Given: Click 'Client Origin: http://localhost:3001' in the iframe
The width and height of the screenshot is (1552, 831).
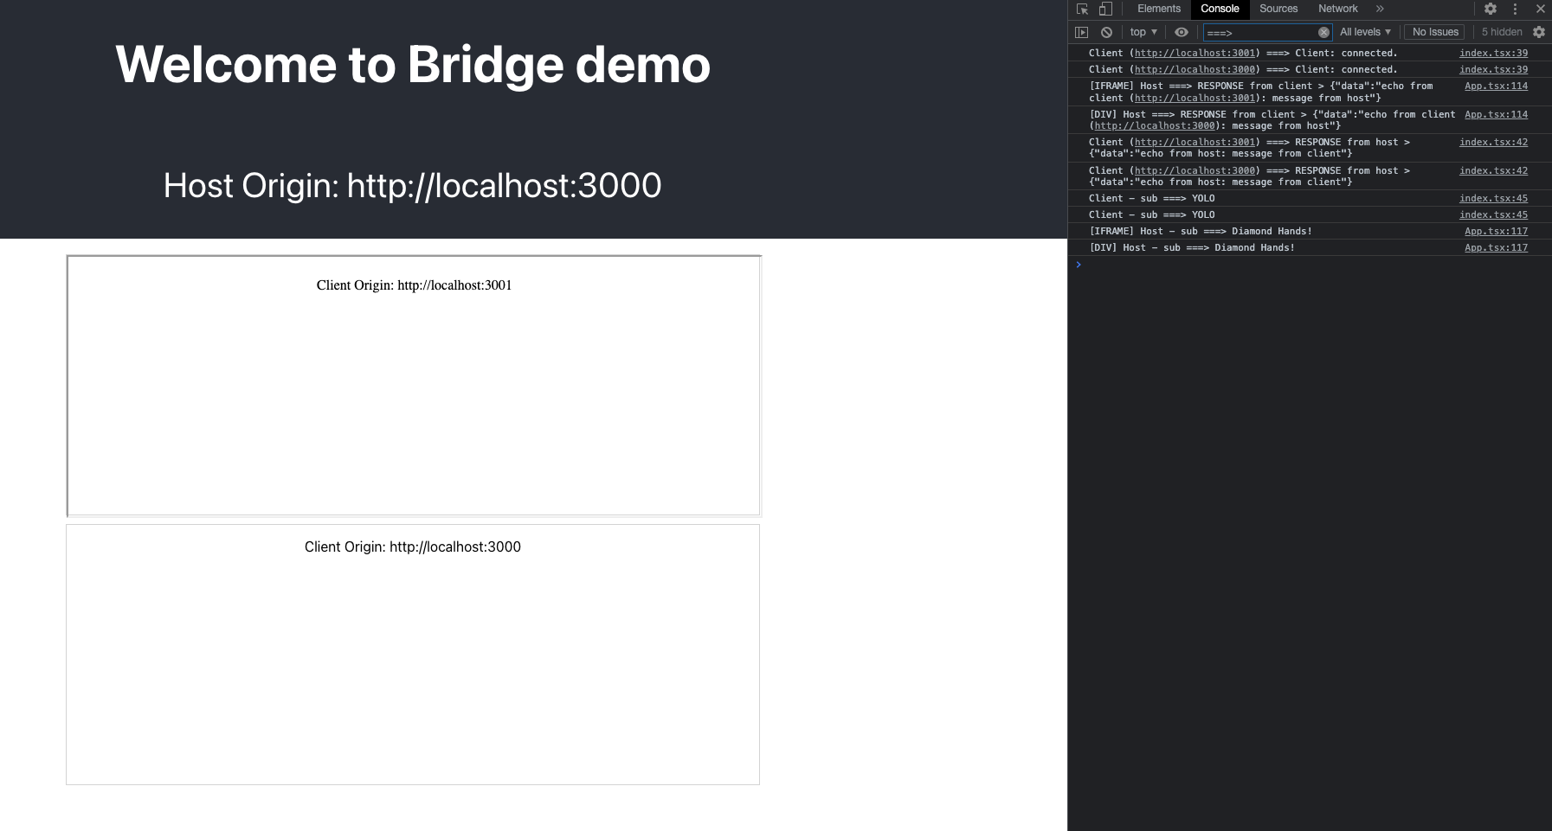Looking at the screenshot, I should 414,285.
